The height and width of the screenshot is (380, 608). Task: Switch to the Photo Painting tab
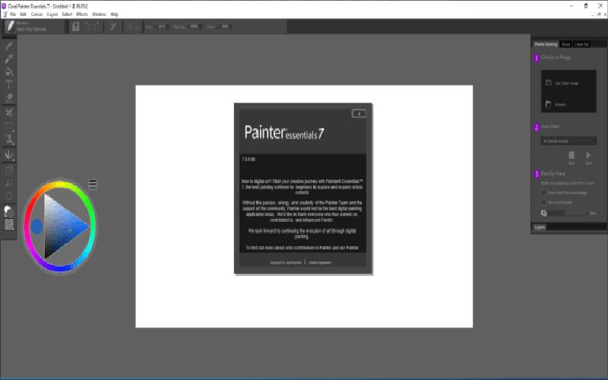point(546,44)
